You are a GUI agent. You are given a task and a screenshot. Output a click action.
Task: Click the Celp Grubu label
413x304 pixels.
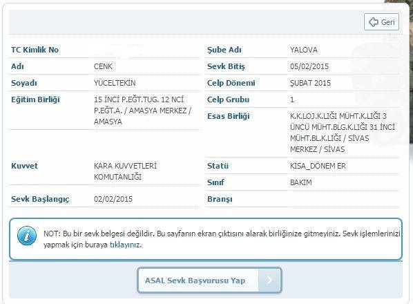(228, 99)
